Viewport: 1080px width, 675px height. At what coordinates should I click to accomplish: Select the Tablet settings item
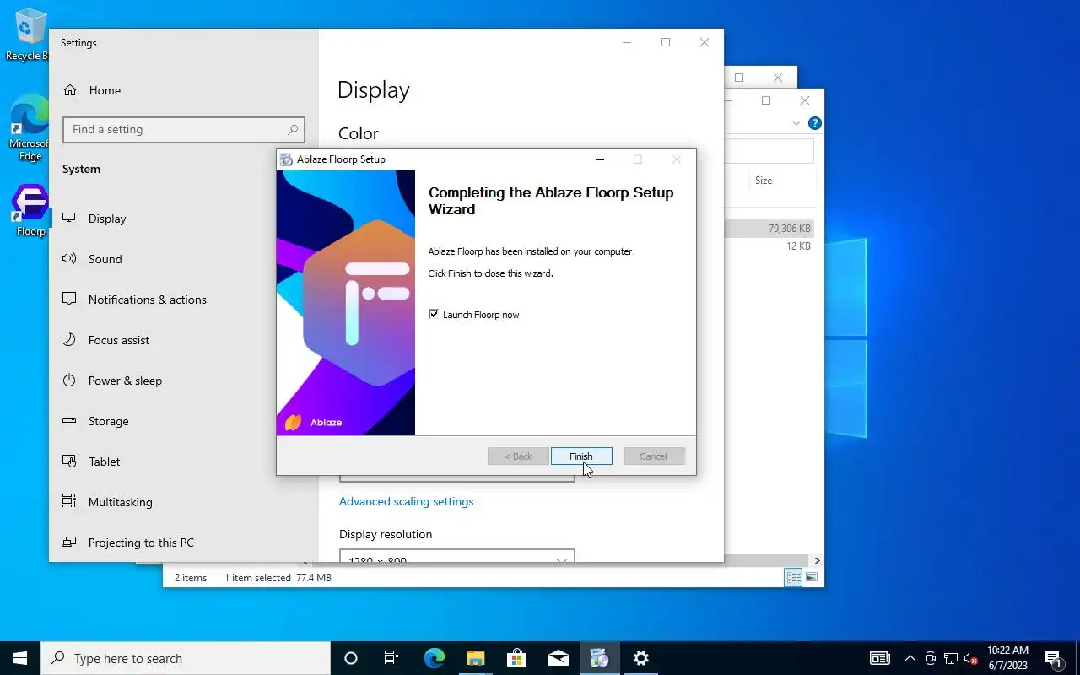click(x=184, y=462)
